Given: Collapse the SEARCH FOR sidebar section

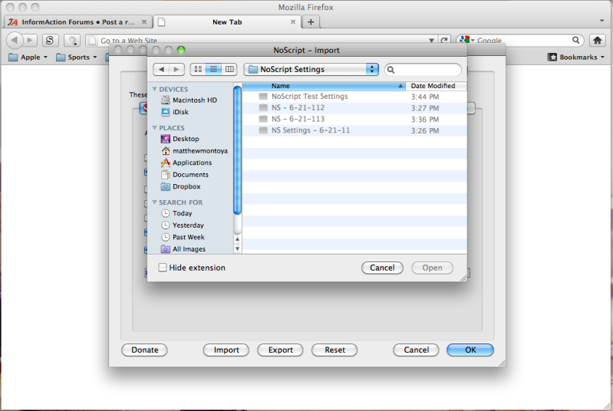Looking at the screenshot, I should point(154,202).
